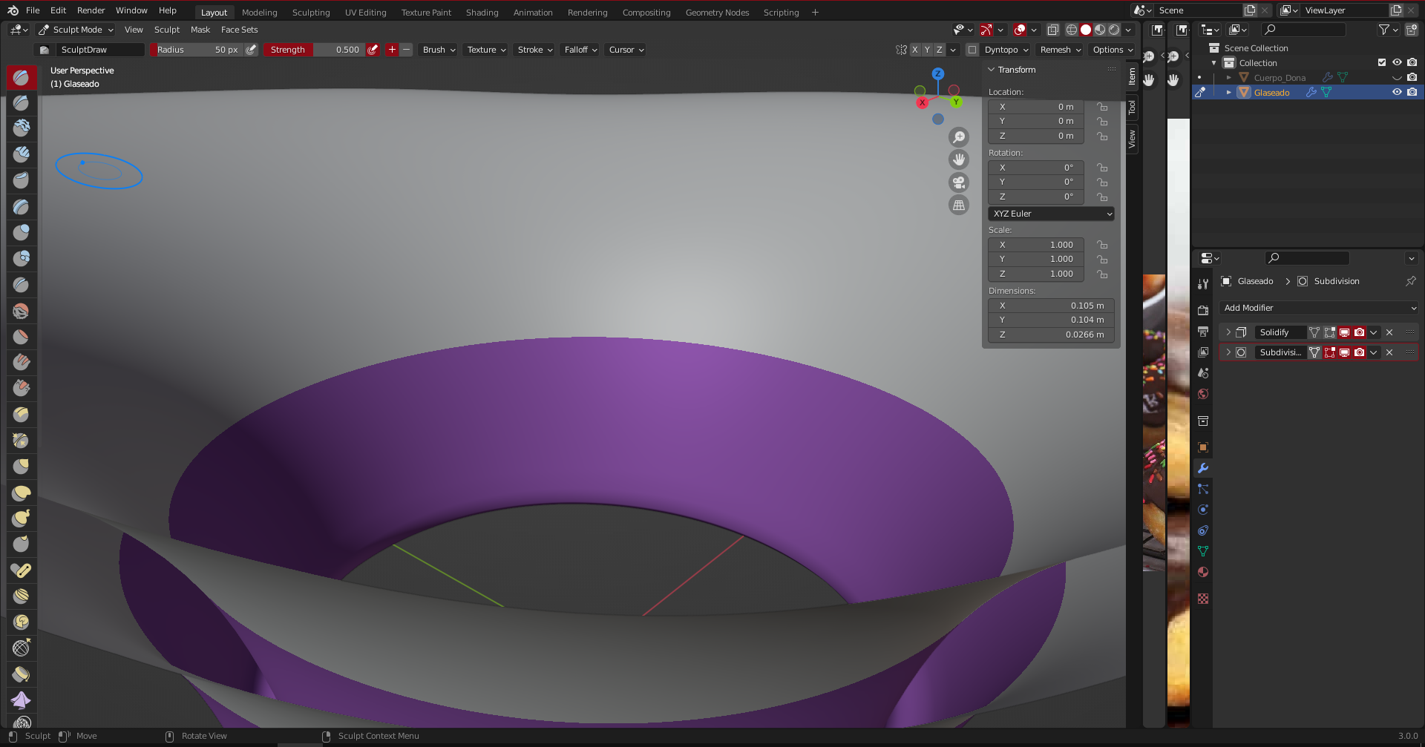Select Solid viewport shading

click(1086, 30)
